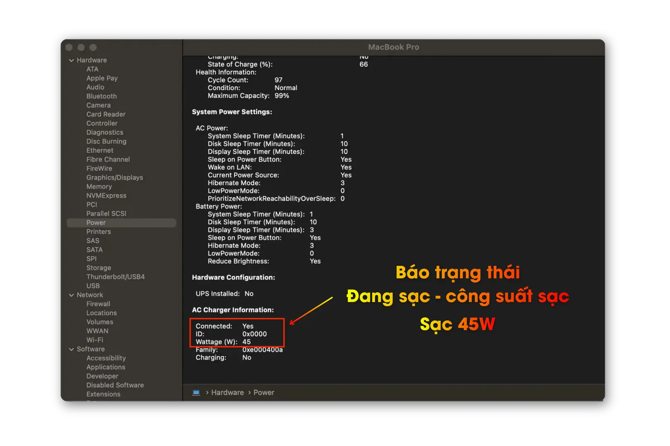Viewport: 670px width, 446px height.
Task: Click the red close window button
Action: coord(69,47)
